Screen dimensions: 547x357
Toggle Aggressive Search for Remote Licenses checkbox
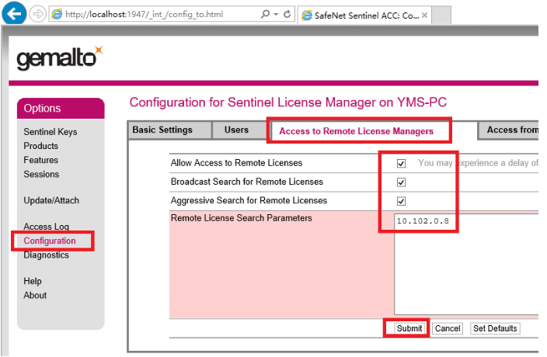coord(401,201)
